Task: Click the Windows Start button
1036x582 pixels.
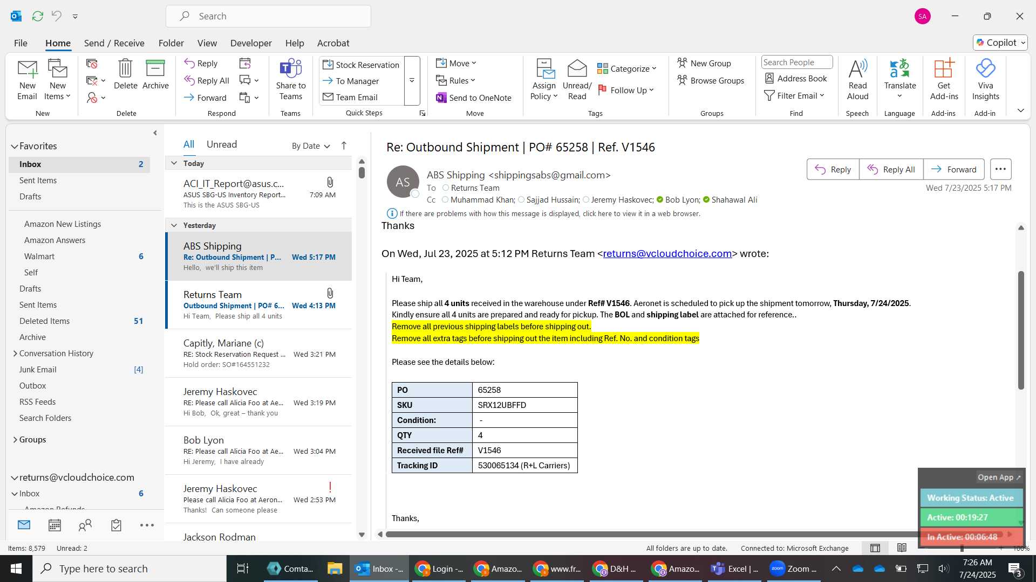Action: (16, 569)
